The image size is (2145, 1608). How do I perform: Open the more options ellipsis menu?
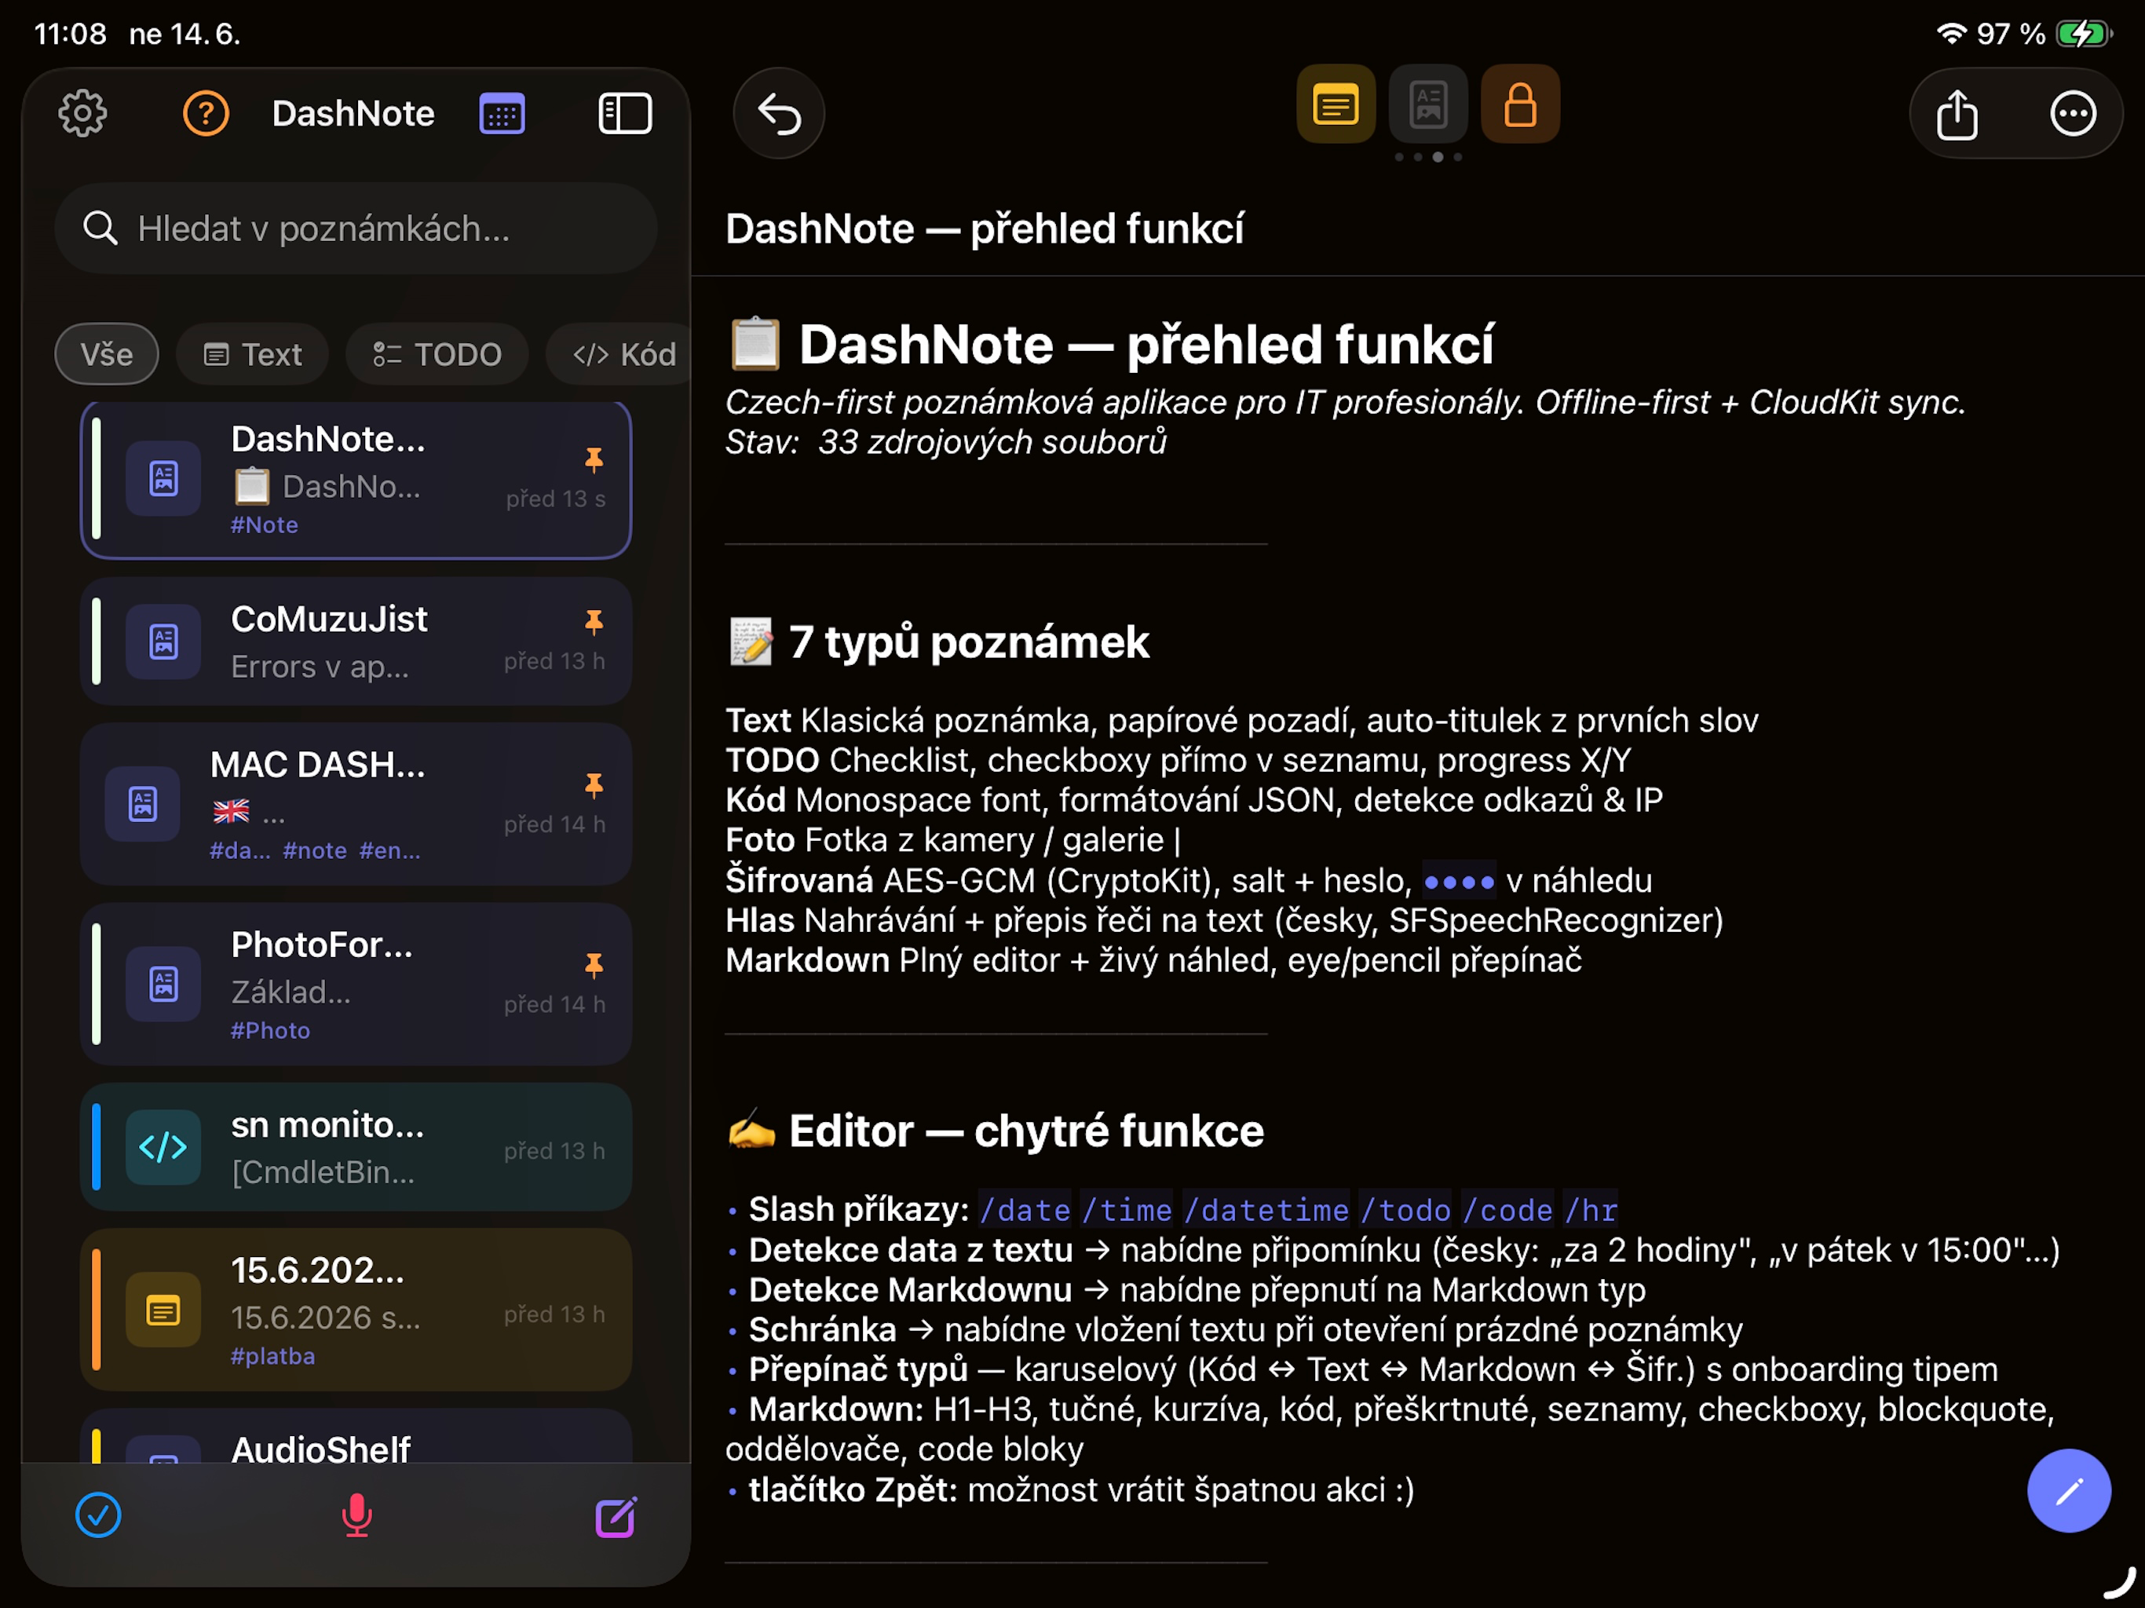tap(2074, 114)
